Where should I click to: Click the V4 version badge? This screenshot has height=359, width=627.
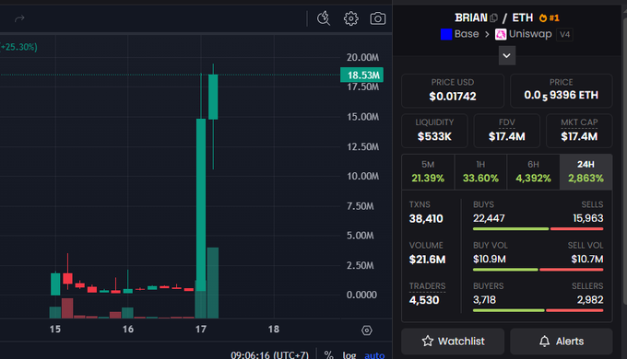click(x=564, y=34)
